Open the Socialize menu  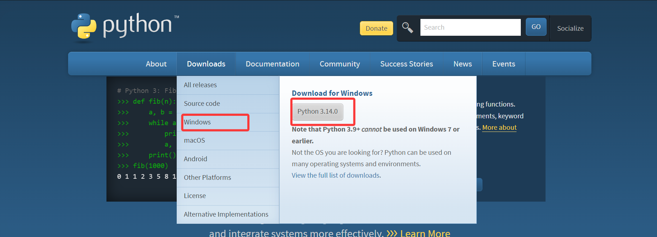click(570, 29)
